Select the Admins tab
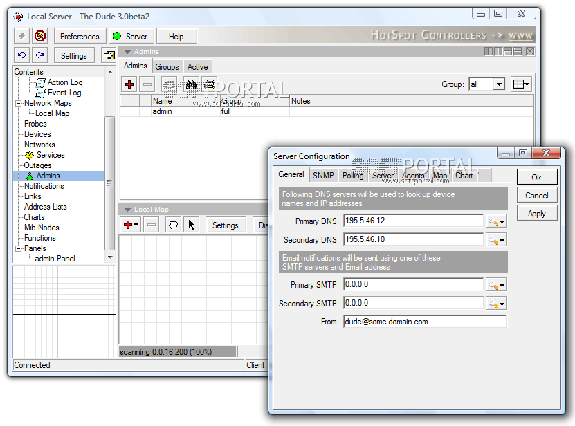Viewport: 575px width, 426px height. [136, 66]
